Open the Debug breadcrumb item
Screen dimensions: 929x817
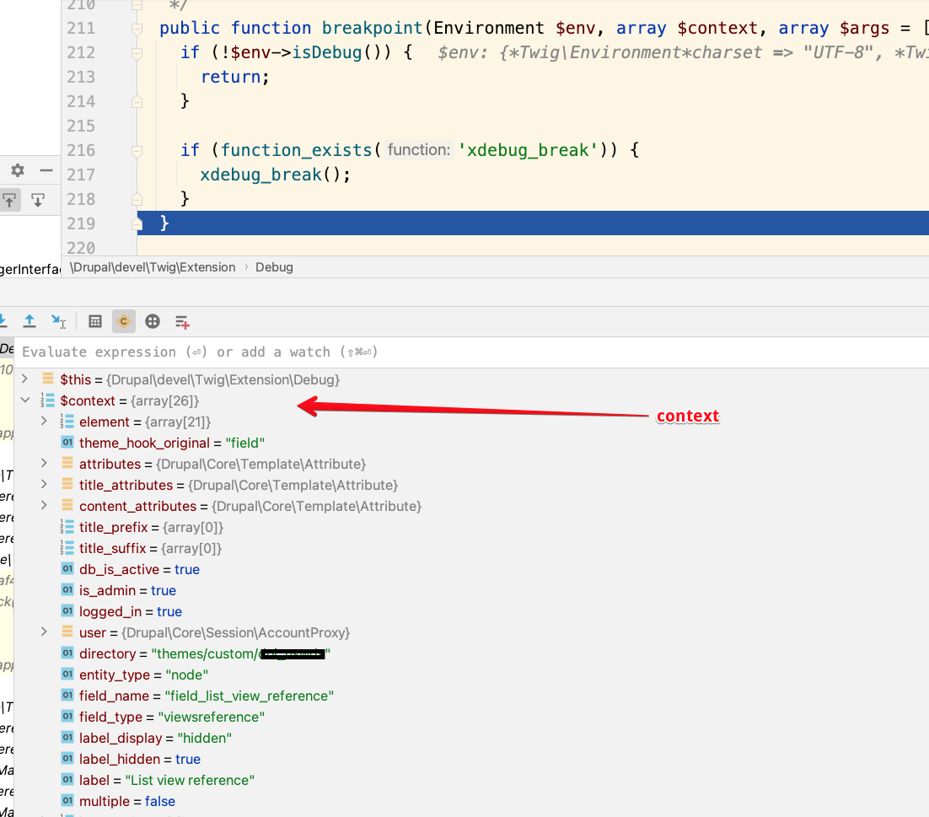coord(274,267)
